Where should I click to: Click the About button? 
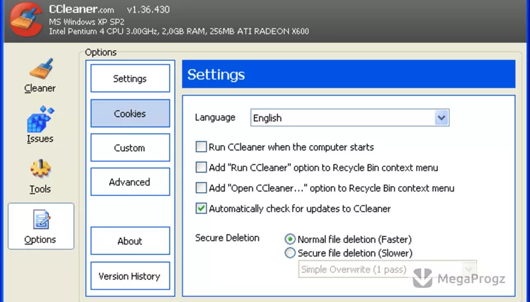click(130, 240)
